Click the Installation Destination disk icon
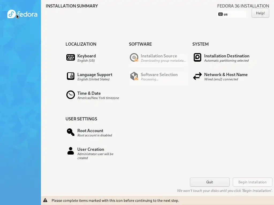Viewport: 274px width, 205px height. [x=197, y=57]
